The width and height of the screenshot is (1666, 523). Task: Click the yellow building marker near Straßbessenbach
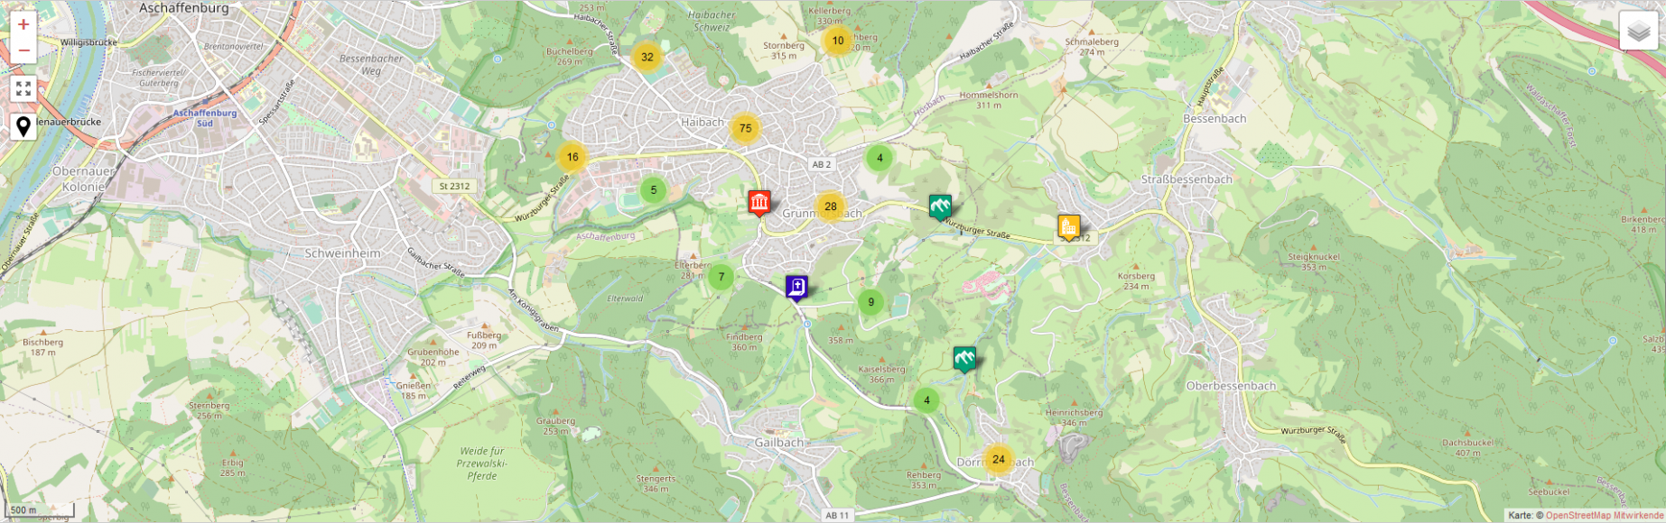click(x=1068, y=227)
